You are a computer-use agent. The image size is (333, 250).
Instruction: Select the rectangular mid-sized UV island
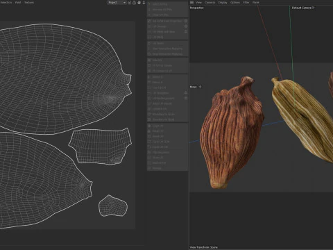(x=100, y=146)
